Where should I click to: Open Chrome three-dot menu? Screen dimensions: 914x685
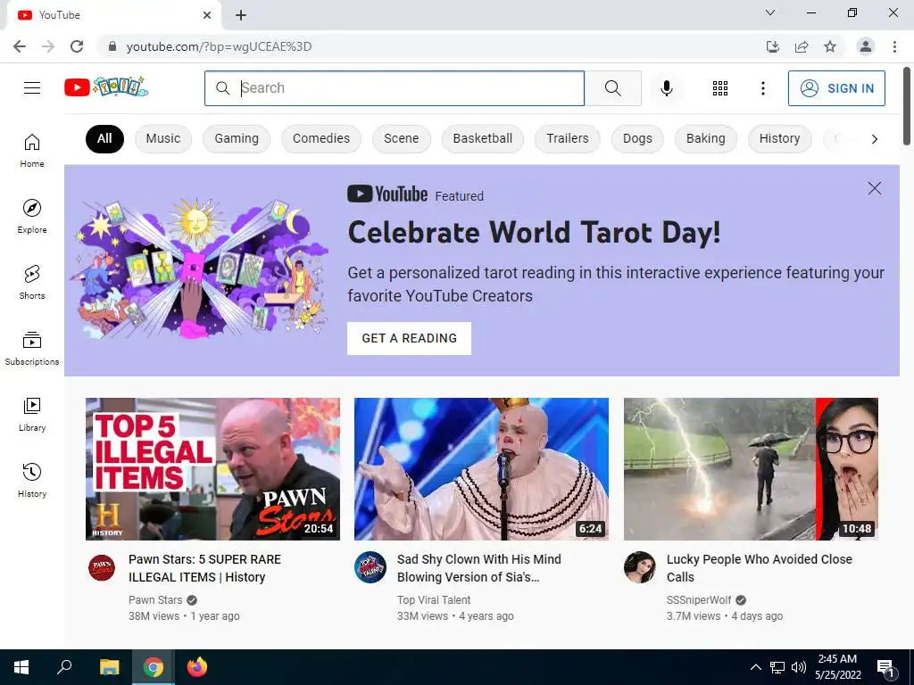coord(894,46)
